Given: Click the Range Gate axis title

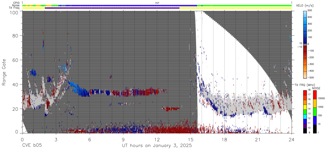Looking at the screenshot, I should tap(4, 72).
